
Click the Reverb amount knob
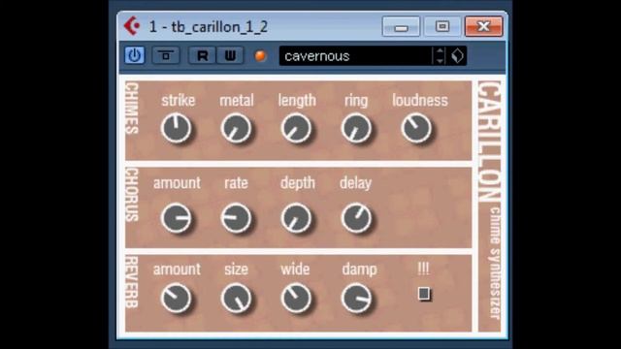coord(177,298)
